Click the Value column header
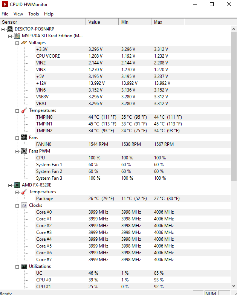The width and height of the screenshot is (237, 295). pyautogui.click(x=102, y=22)
